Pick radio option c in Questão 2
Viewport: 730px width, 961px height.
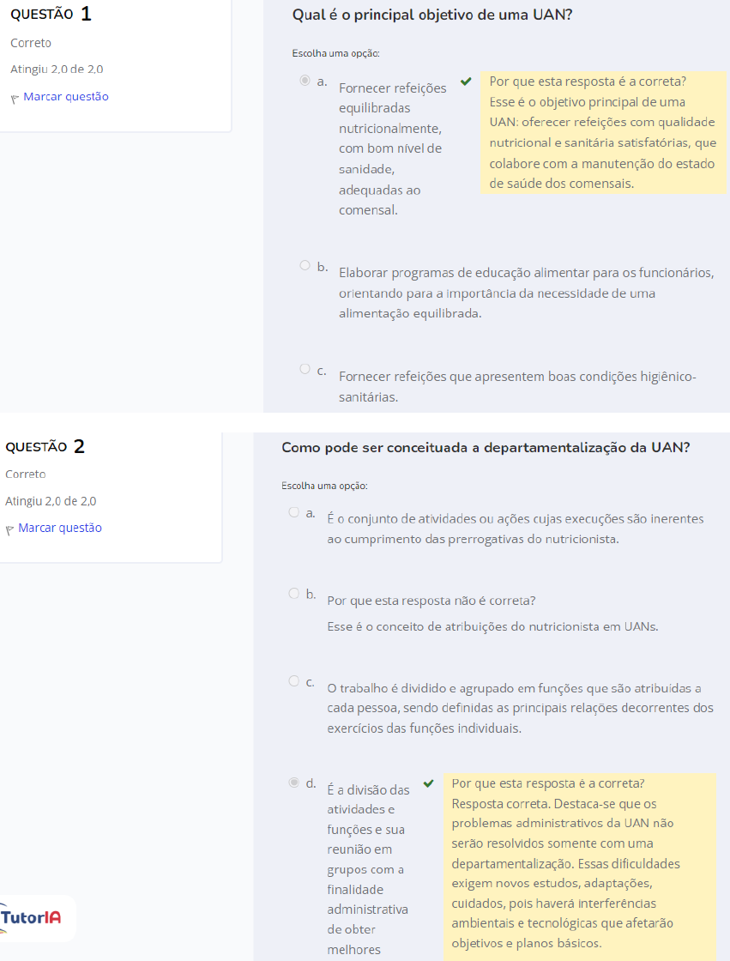pyautogui.click(x=293, y=680)
